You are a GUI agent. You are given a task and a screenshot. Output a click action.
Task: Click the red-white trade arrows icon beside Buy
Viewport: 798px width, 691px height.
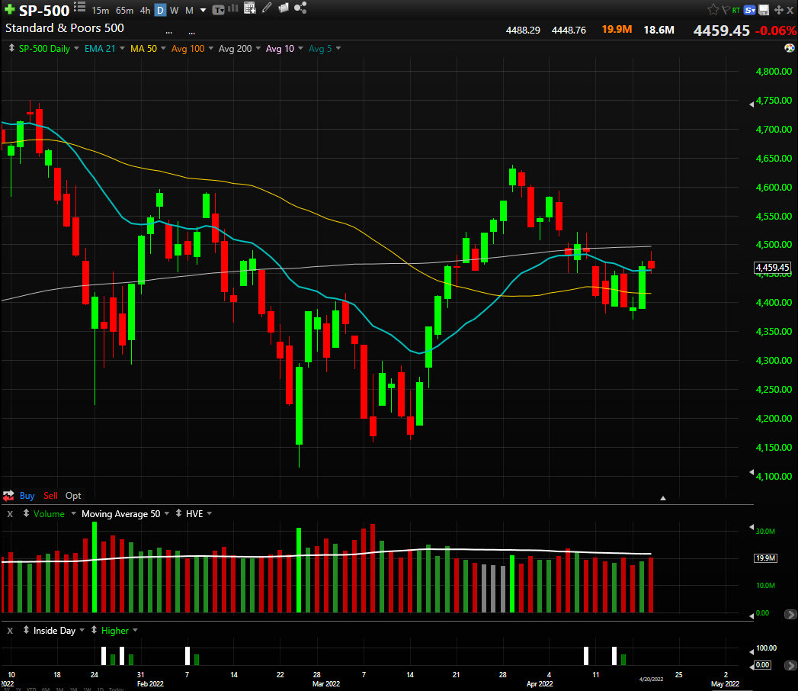click(x=8, y=496)
